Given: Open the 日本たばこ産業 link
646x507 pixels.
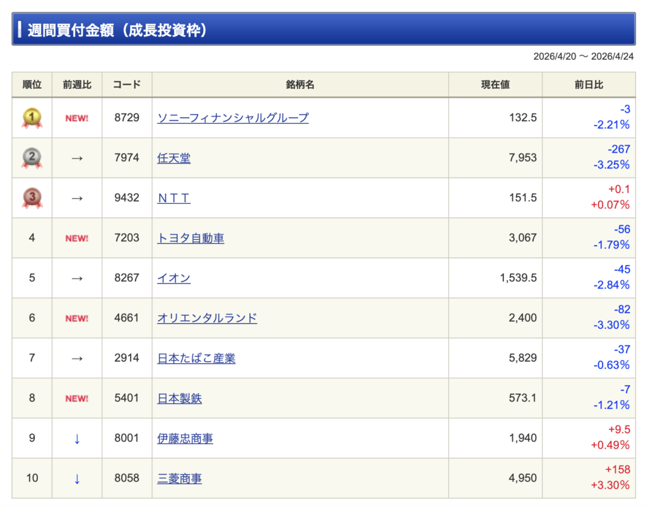Looking at the screenshot, I should point(196,358).
